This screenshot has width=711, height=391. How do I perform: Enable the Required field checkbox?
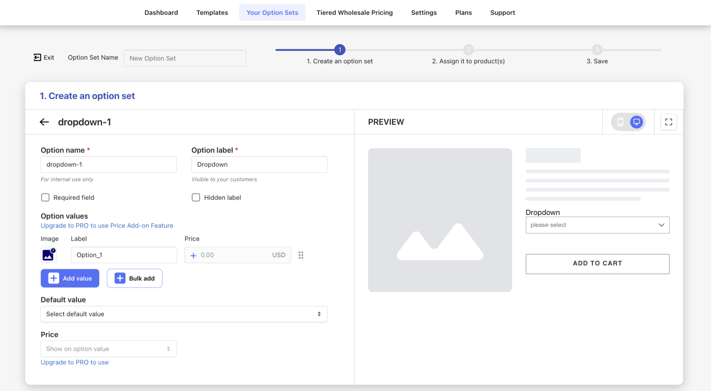45,197
